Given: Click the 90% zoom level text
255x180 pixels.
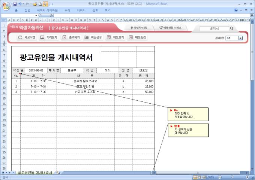Looking at the screenshot, I should coord(211,177).
